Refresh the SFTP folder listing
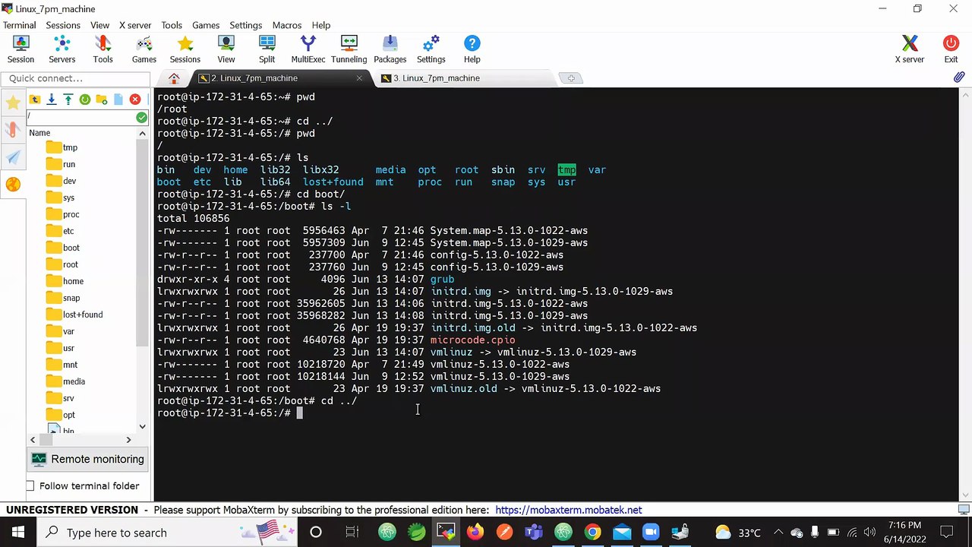 [x=85, y=100]
